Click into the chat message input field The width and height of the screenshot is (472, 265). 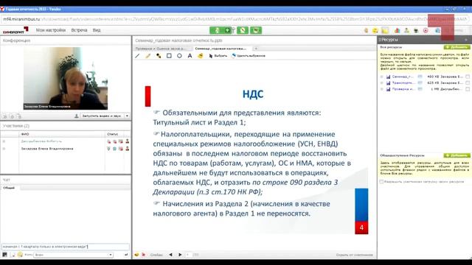[x=66, y=247]
